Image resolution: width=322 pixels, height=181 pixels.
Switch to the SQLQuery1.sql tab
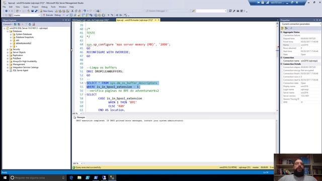point(91,20)
